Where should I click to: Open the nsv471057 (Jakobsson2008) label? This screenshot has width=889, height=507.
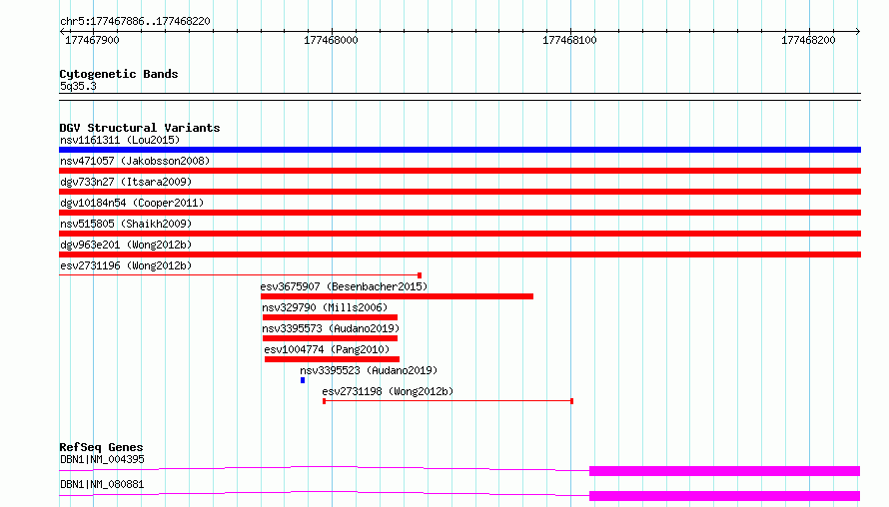point(135,161)
